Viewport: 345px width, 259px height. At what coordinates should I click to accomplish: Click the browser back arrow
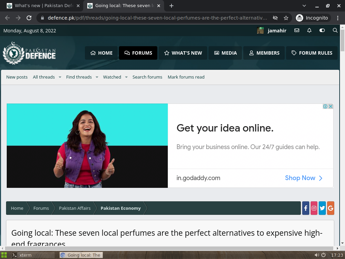[x=7, y=18]
